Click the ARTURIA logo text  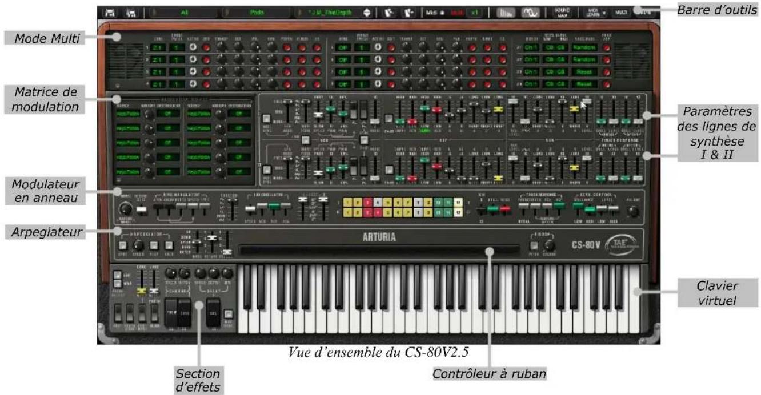tap(380, 237)
